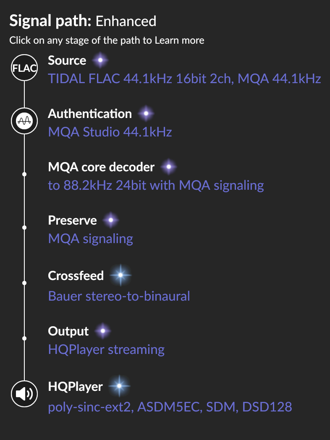Open poly-sinc-ext2 ASDM5EC filter details
Screen dimensions: 330x440
170,407
